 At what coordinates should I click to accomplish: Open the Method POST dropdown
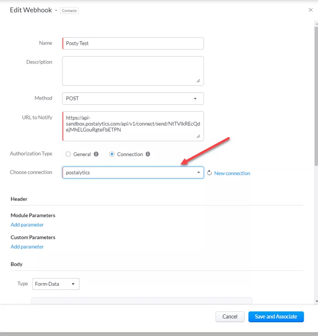[133, 99]
